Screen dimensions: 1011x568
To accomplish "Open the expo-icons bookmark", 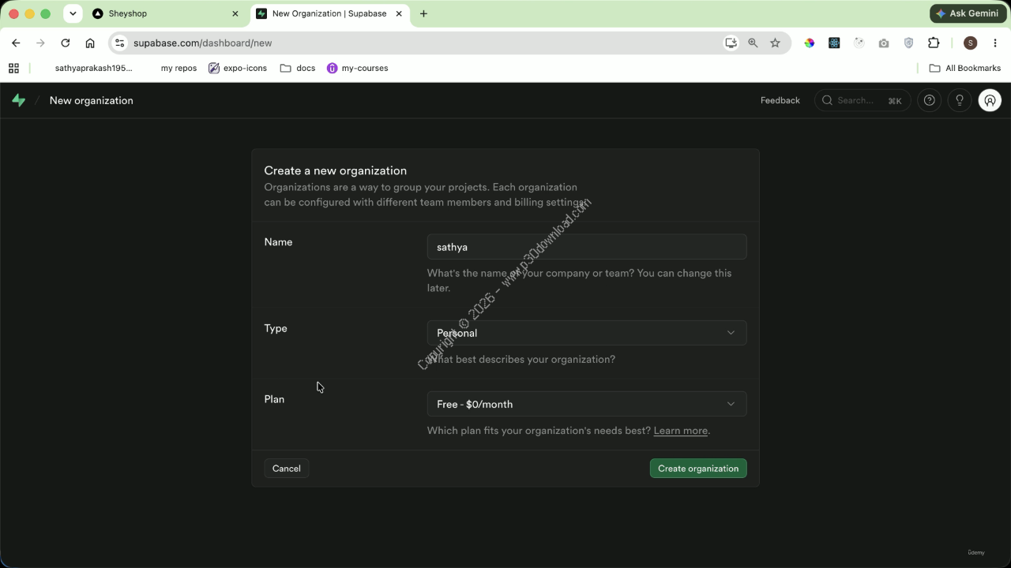I will [x=238, y=69].
